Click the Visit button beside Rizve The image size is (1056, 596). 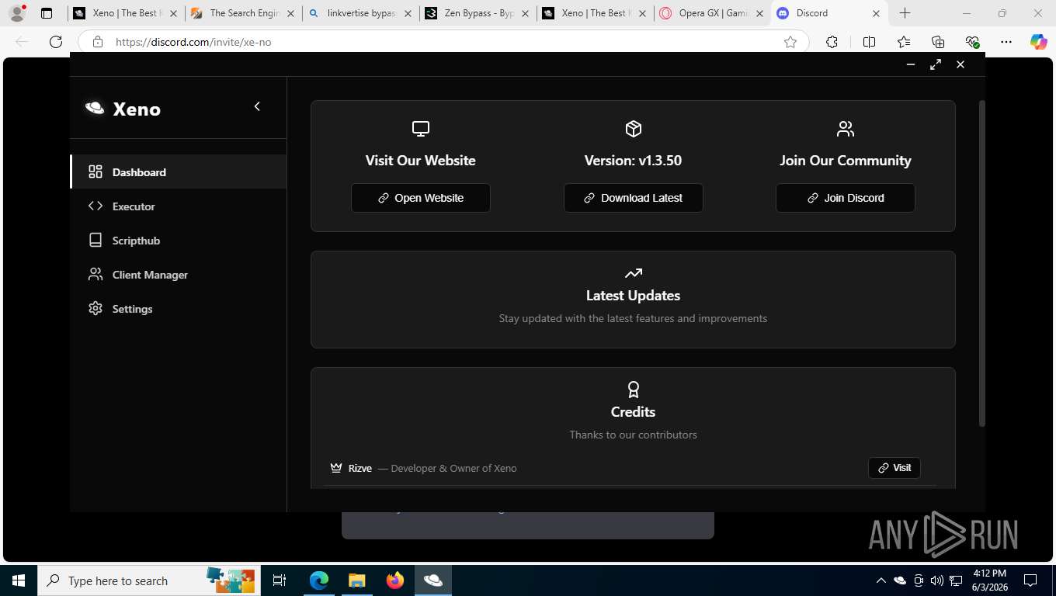click(894, 468)
